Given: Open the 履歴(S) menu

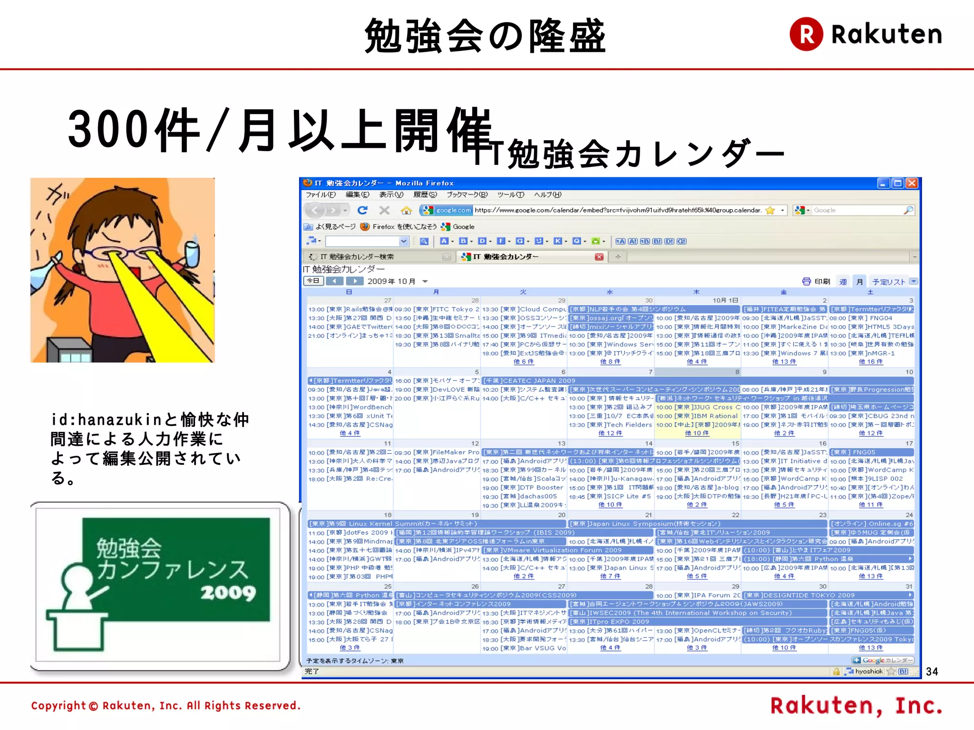Looking at the screenshot, I should [x=425, y=195].
